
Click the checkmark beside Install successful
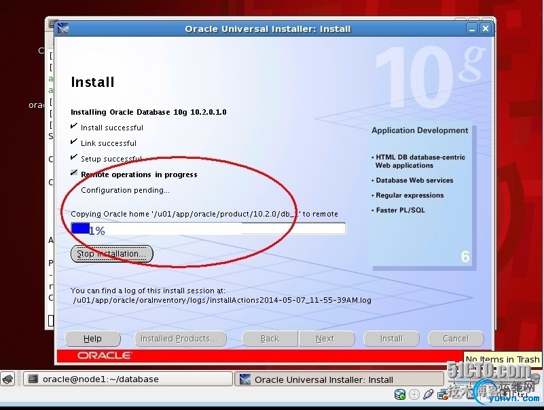pyautogui.click(x=73, y=126)
